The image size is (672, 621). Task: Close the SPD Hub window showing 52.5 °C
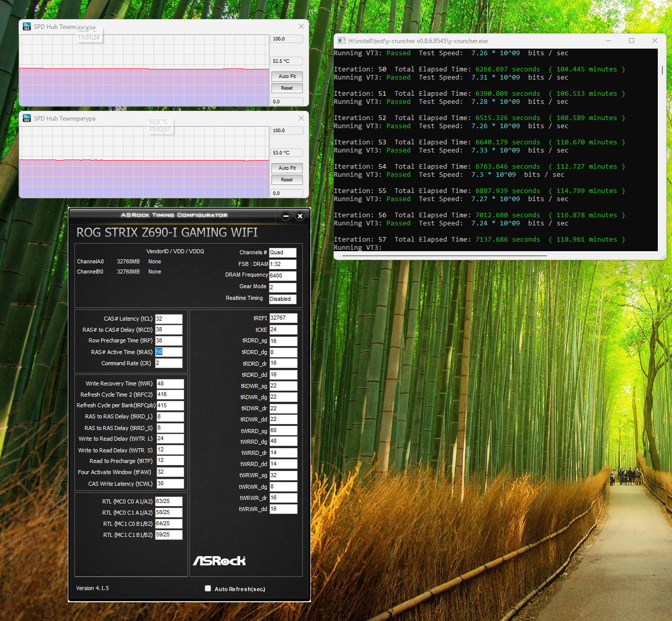click(301, 26)
